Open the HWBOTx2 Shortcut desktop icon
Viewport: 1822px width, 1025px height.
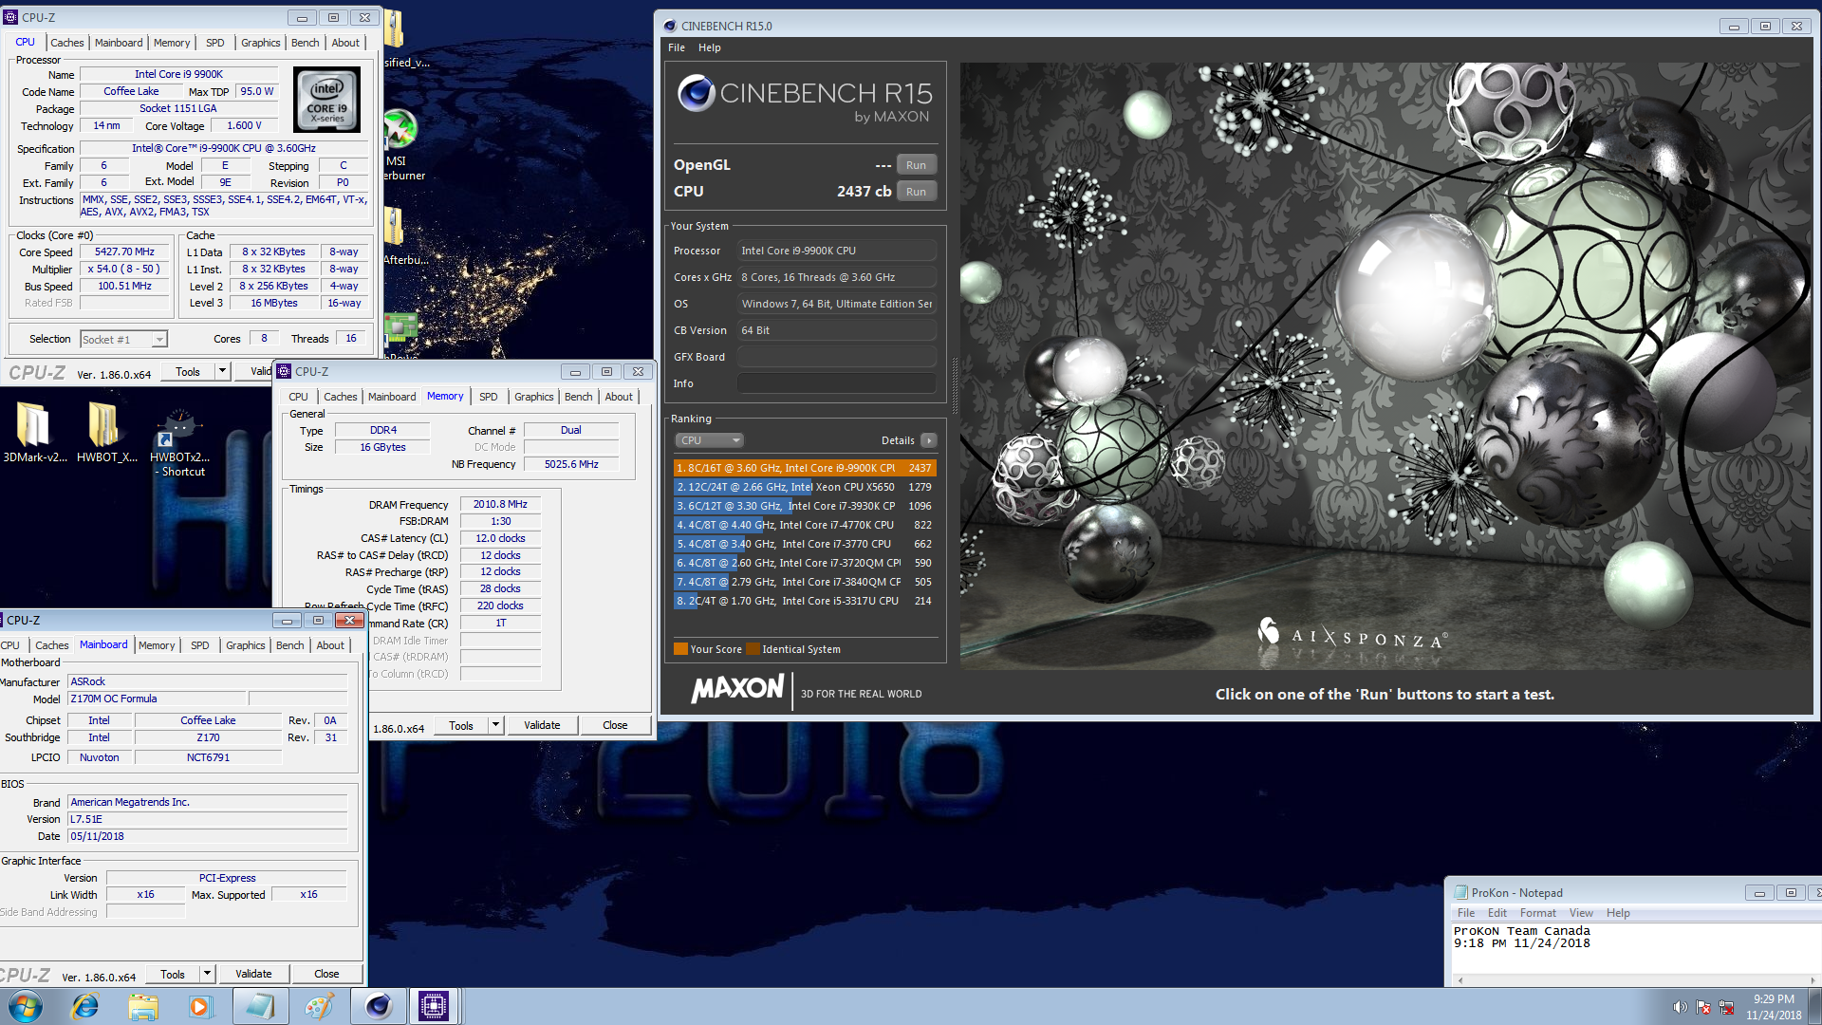click(x=180, y=442)
